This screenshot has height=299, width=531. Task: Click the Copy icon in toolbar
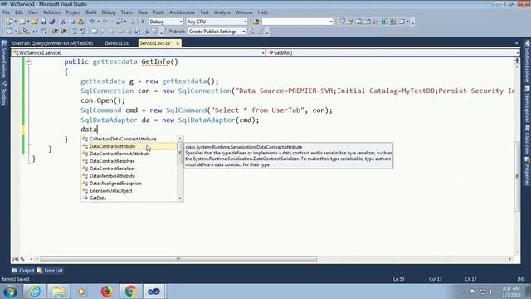(72, 22)
